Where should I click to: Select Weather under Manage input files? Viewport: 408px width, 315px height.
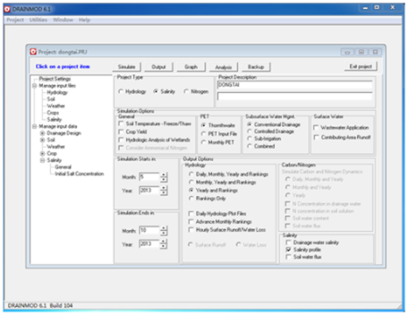55,106
